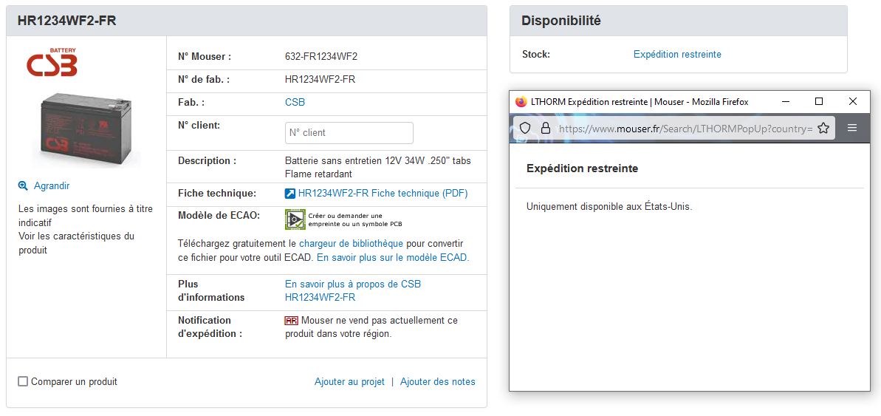Click the 'Batterie sans entretien 12V 34W' description
The width and height of the screenshot is (881, 416).
378,168
